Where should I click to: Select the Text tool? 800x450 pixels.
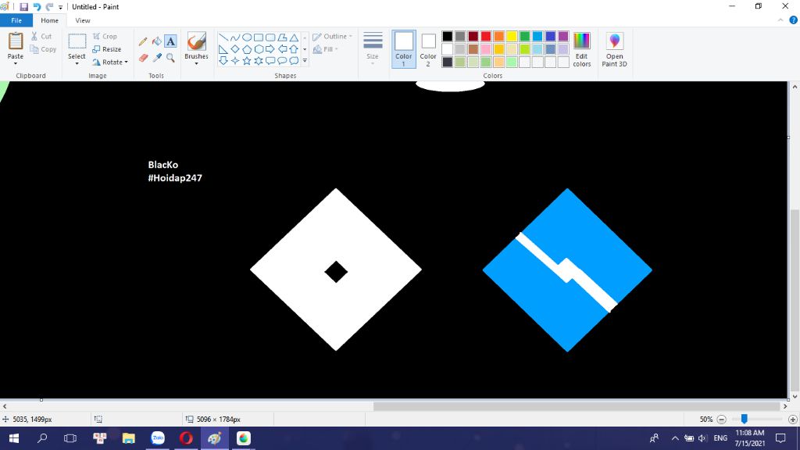click(170, 41)
